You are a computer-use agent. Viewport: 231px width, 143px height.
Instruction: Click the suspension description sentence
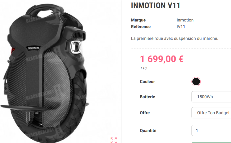coord(174,38)
